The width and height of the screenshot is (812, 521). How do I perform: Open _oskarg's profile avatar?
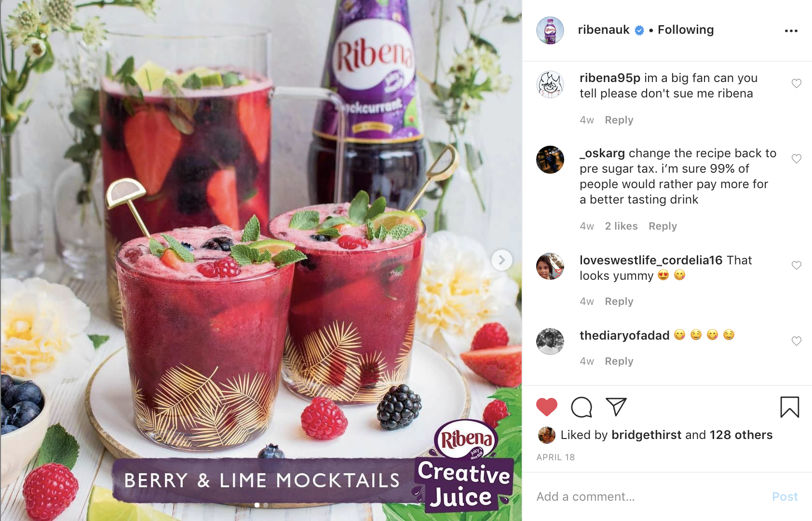pyautogui.click(x=550, y=160)
